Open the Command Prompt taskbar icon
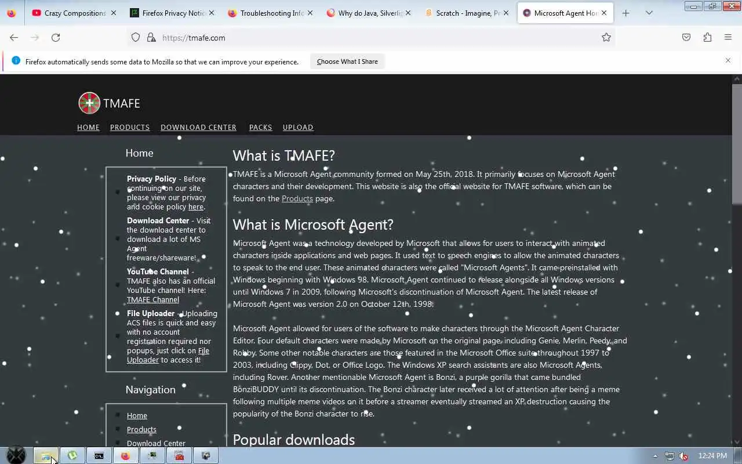Screen dimensions: 742x464 pos(99,456)
